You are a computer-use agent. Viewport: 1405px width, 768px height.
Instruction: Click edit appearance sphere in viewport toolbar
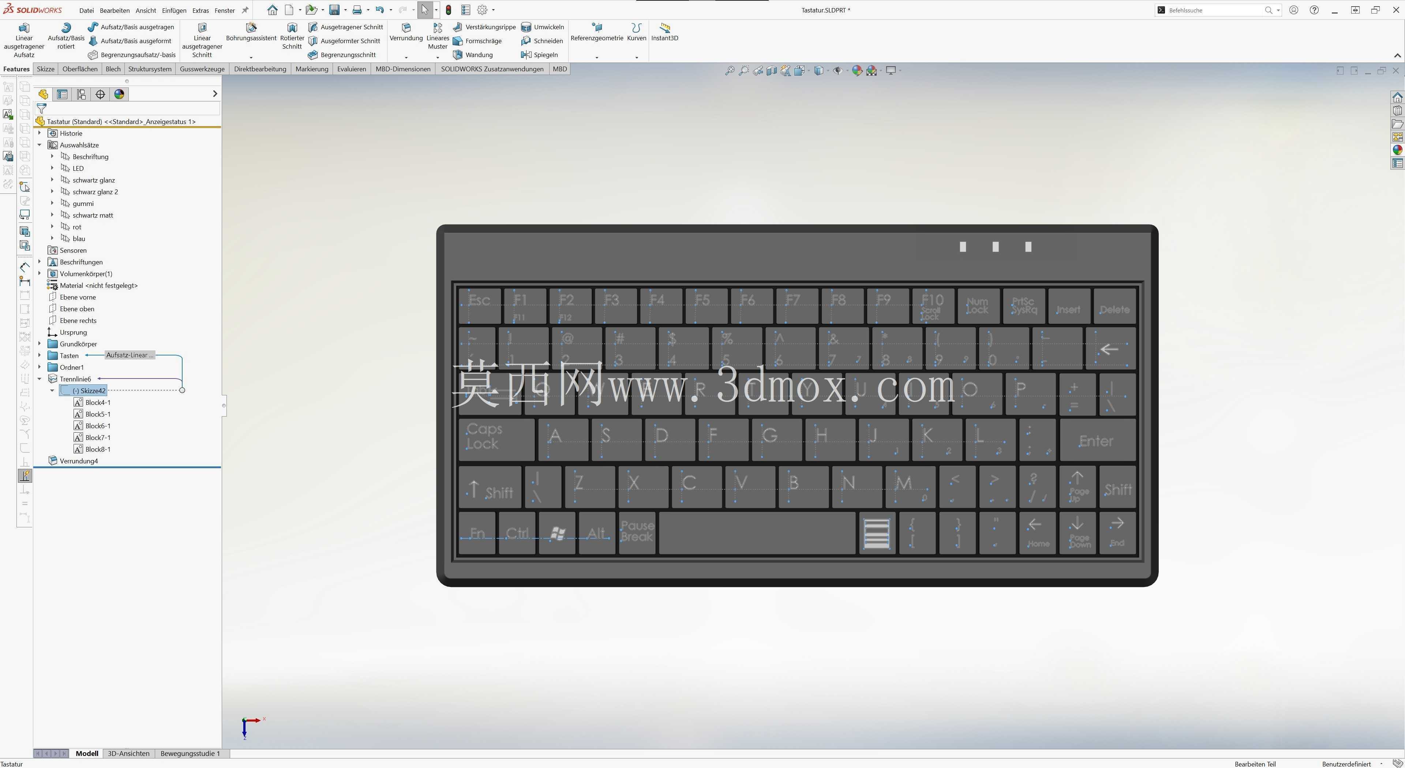pyautogui.click(x=857, y=70)
